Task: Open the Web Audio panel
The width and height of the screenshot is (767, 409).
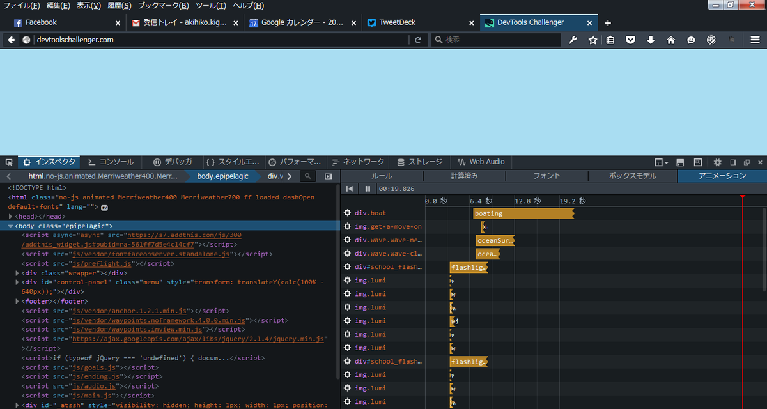Action: (481, 162)
